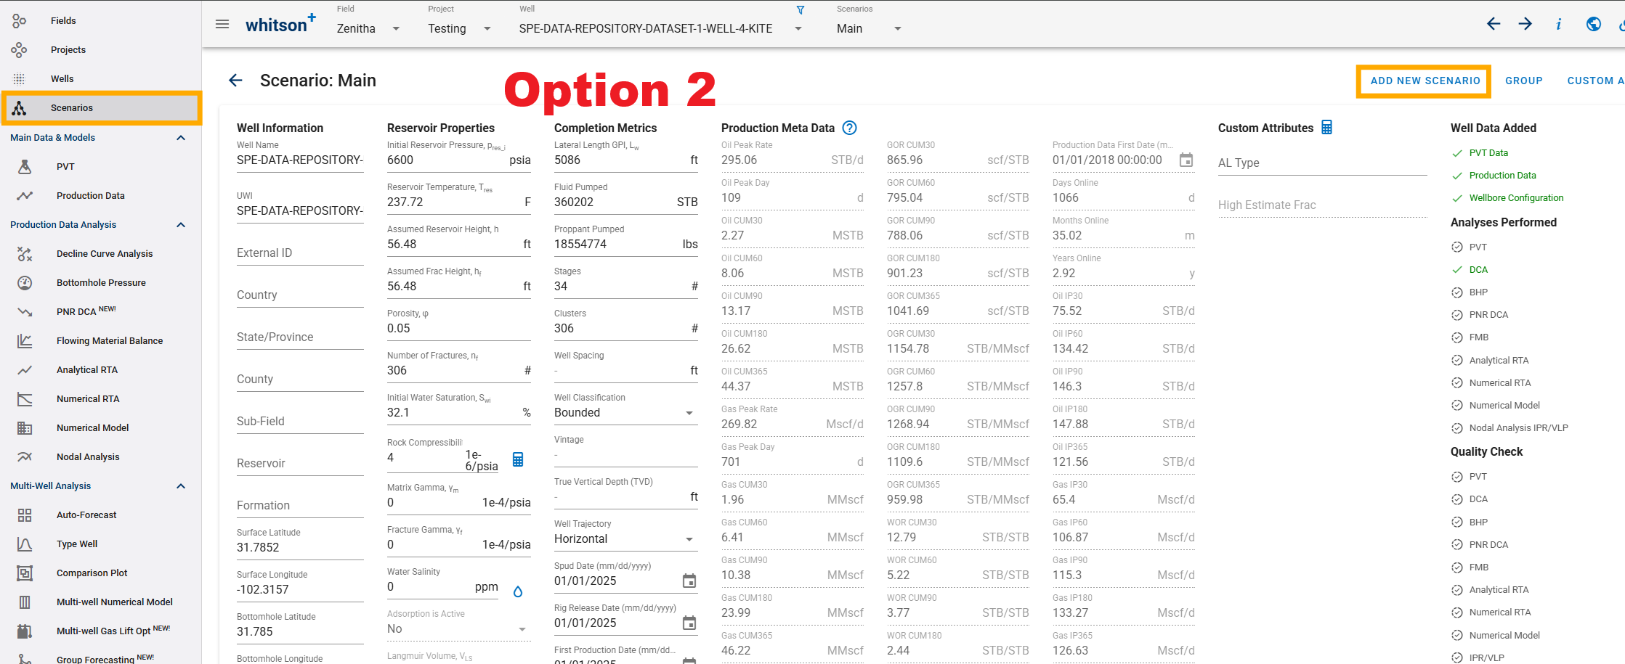This screenshot has width=1625, height=664.
Task: Click the ADD NEW SCENARIO button
Action: click(x=1425, y=81)
